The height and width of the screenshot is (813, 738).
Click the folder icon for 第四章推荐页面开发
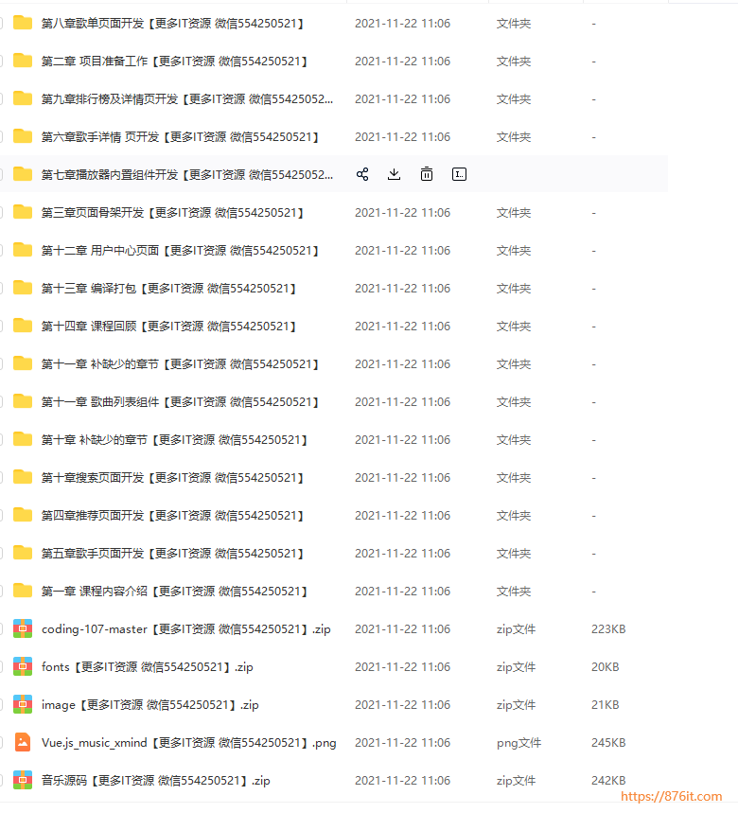[23, 515]
